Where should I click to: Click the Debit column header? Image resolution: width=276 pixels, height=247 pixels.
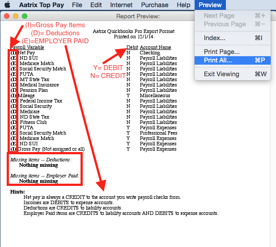(132, 47)
